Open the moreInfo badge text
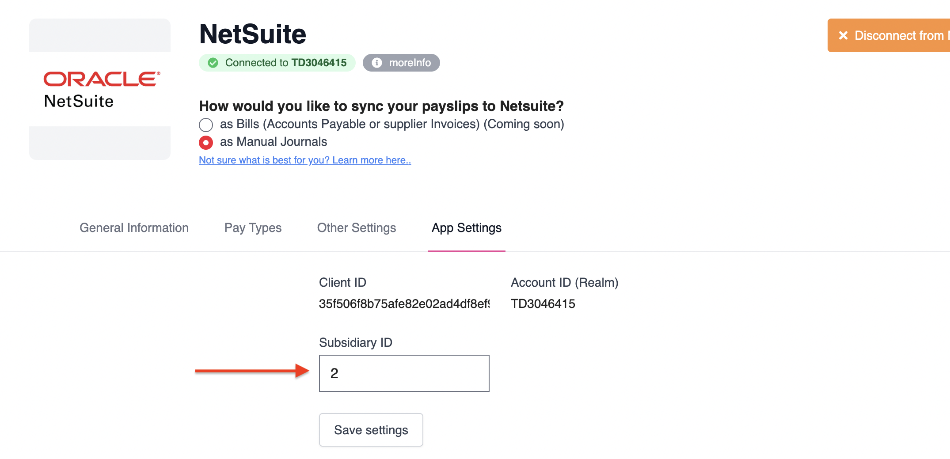Screen dimensions: 950x459 410,63
